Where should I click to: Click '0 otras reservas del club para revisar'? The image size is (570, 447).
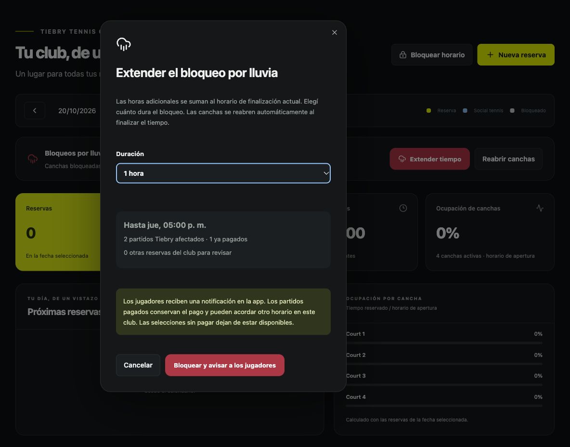click(x=177, y=252)
